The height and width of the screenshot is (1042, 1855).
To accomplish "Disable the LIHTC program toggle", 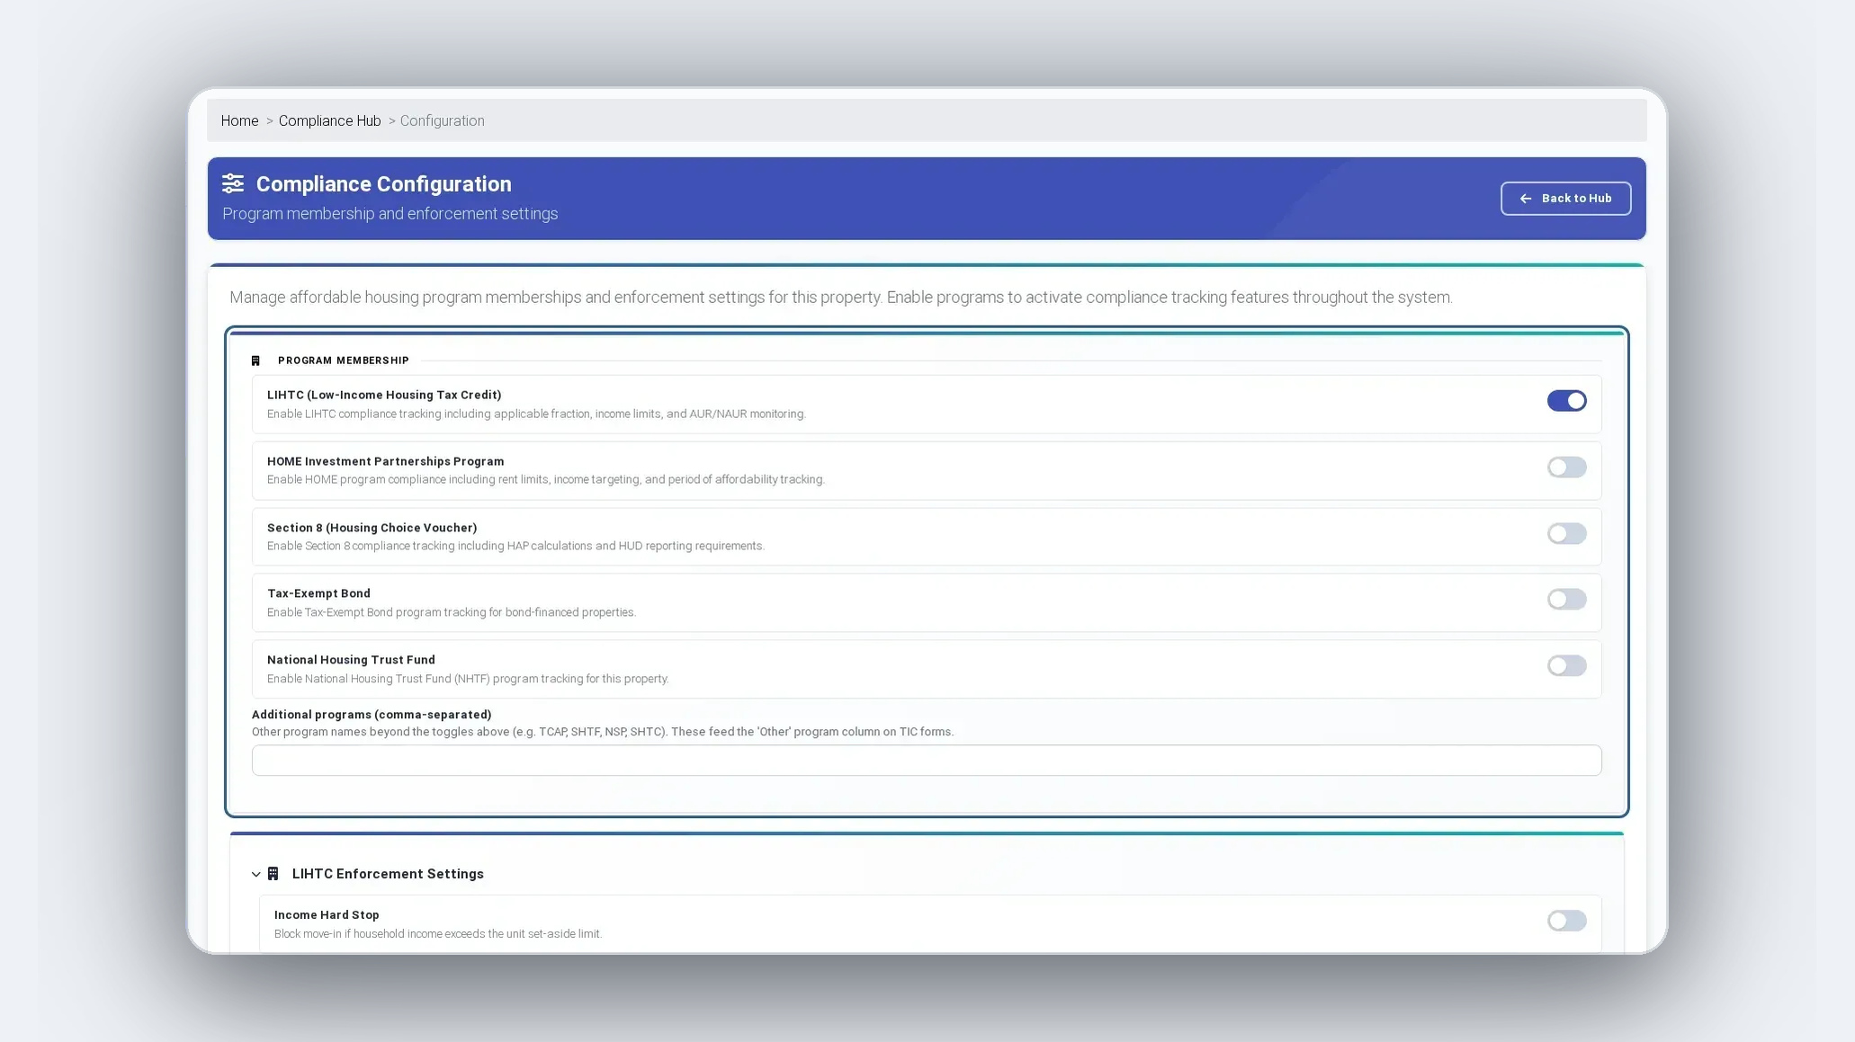I will 1566,401.
